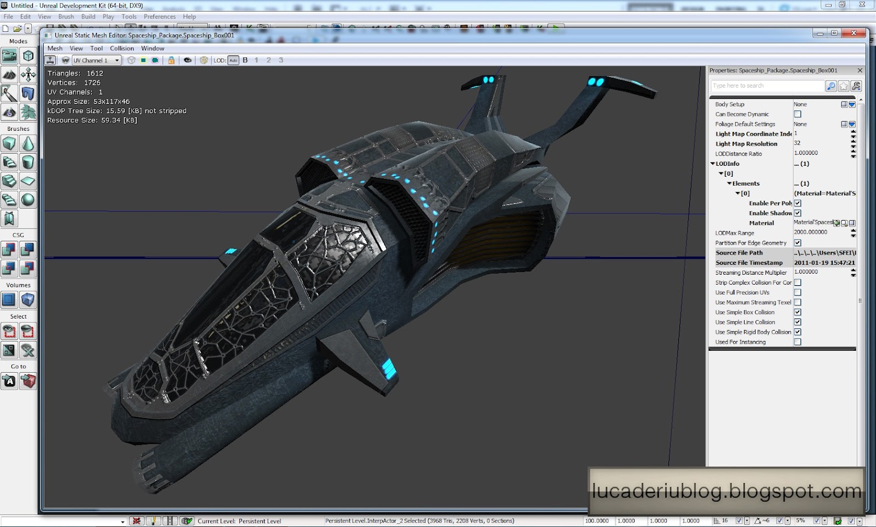The image size is (876, 527).
Task: Add Special Brush in Volumes section
Action: 9,299
